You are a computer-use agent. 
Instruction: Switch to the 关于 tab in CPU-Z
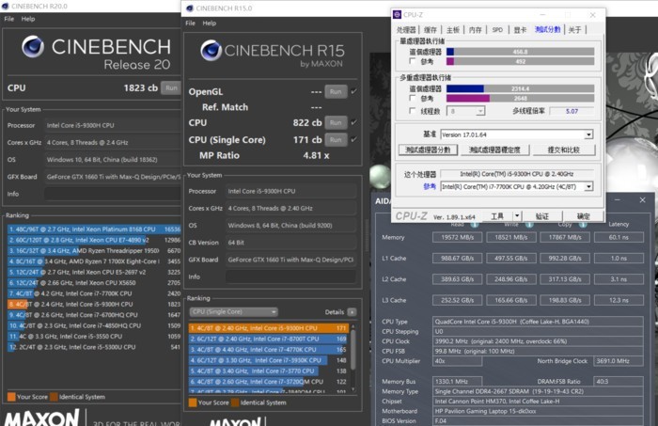click(x=574, y=30)
